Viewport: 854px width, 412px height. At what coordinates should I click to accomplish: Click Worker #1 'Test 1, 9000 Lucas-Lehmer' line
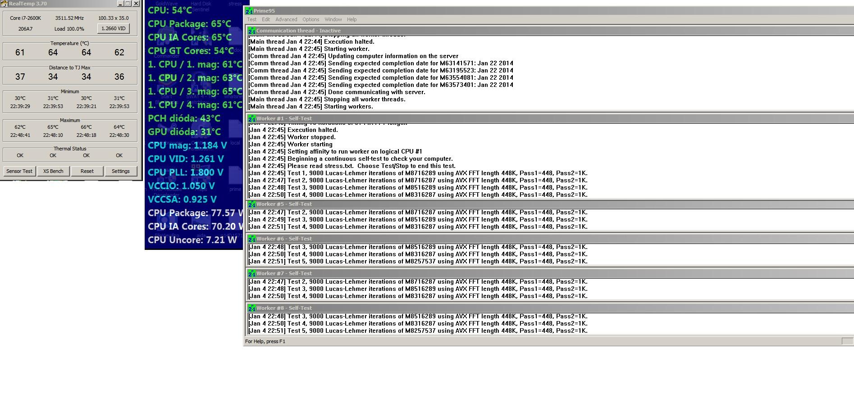click(x=418, y=173)
